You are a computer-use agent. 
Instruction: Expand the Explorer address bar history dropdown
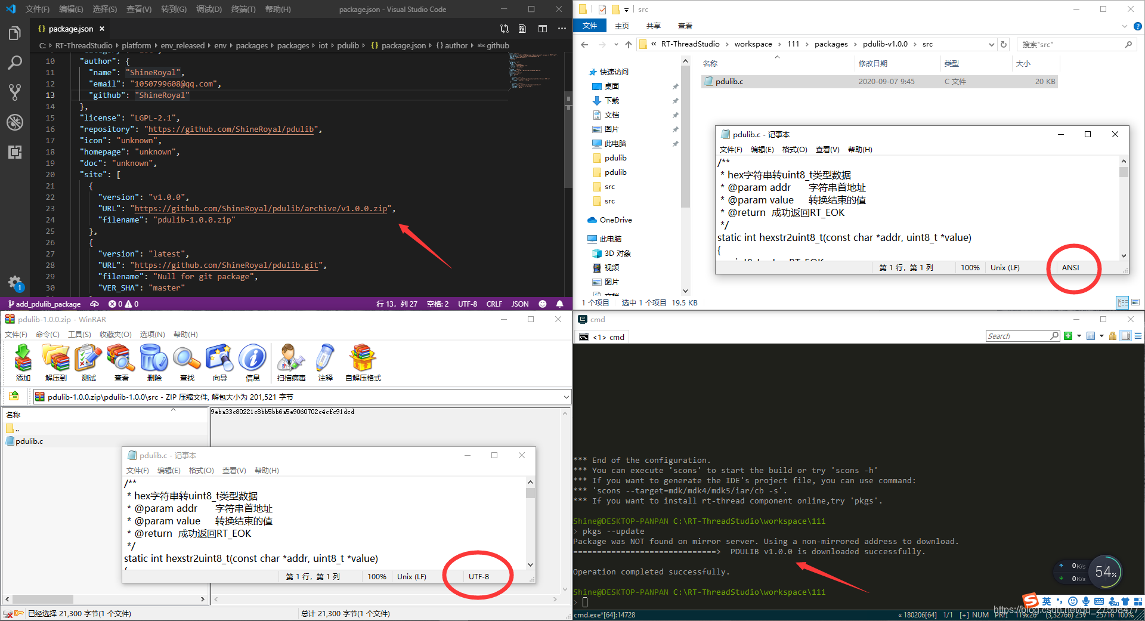tap(991, 44)
